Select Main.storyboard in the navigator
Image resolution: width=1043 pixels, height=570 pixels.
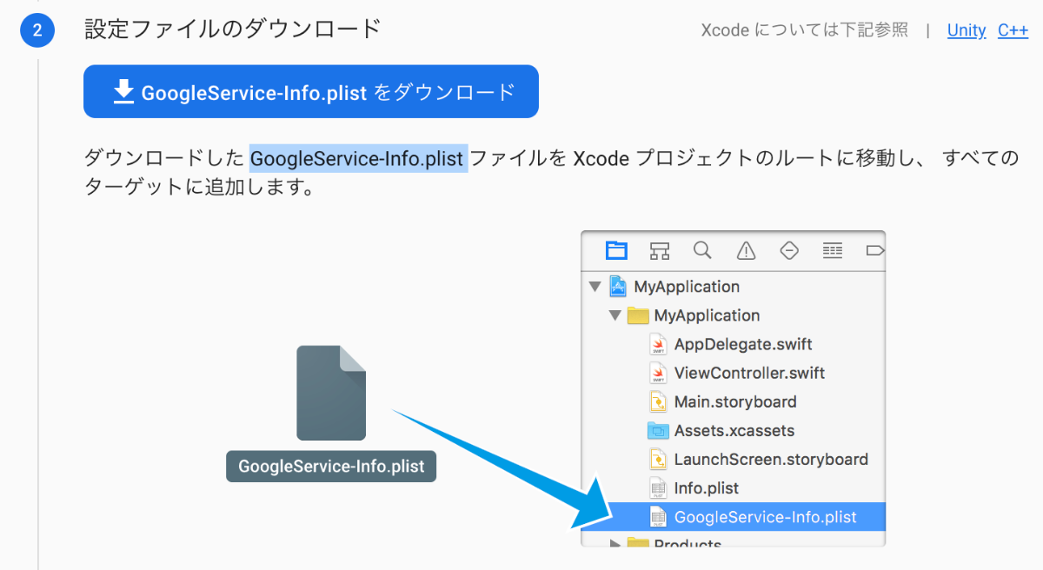pyautogui.click(x=733, y=401)
